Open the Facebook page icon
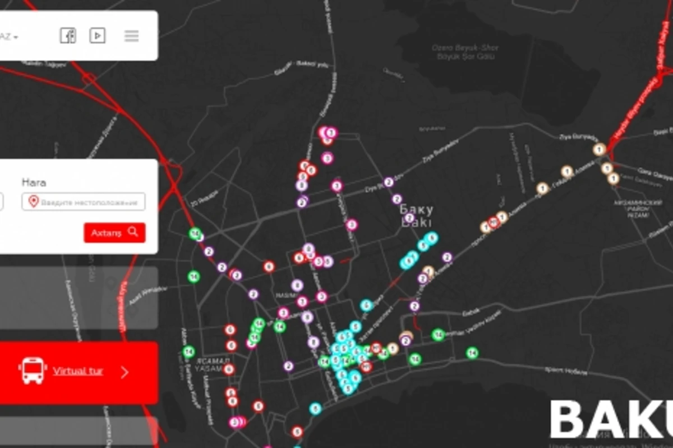 point(68,36)
